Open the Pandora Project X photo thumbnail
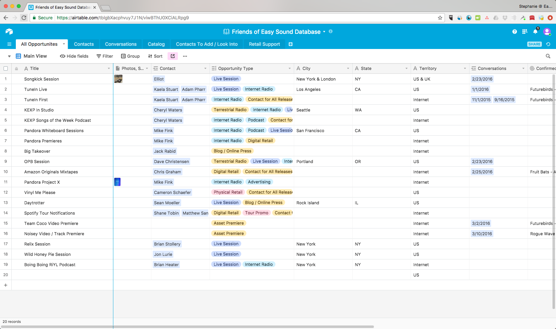The height and width of the screenshot is (329, 556). 117,182
